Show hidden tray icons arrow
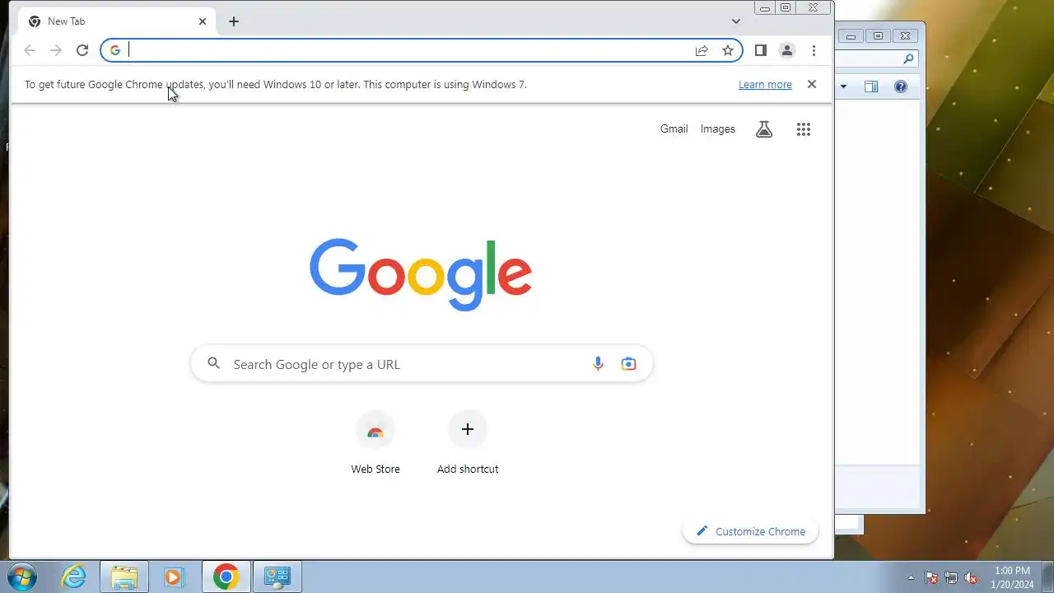Screen dimensions: 1054x593 tap(911, 577)
